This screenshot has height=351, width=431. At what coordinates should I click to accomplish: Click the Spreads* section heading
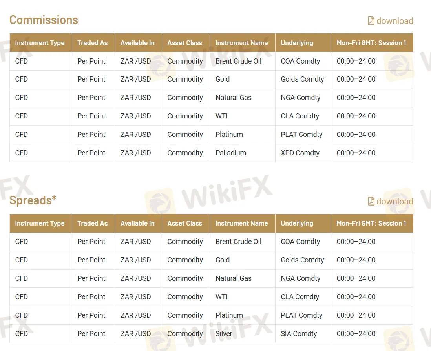click(33, 200)
